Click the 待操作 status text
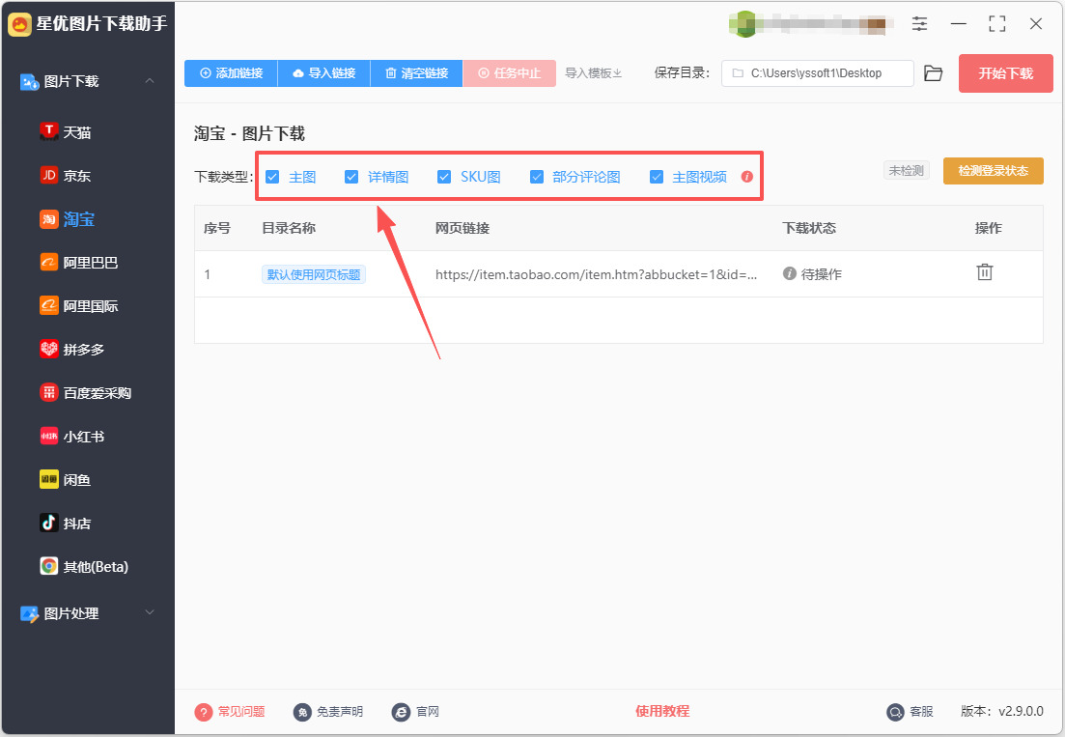The height and width of the screenshot is (737, 1065). pyautogui.click(x=821, y=274)
